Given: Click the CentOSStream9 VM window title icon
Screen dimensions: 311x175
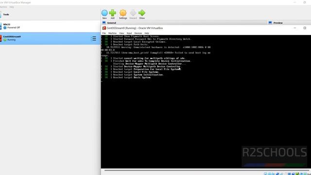Looking at the screenshot, I should point(104,28).
